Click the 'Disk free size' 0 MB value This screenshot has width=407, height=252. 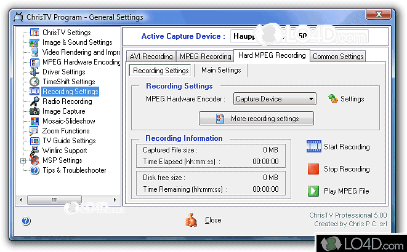pyautogui.click(x=270, y=178)
